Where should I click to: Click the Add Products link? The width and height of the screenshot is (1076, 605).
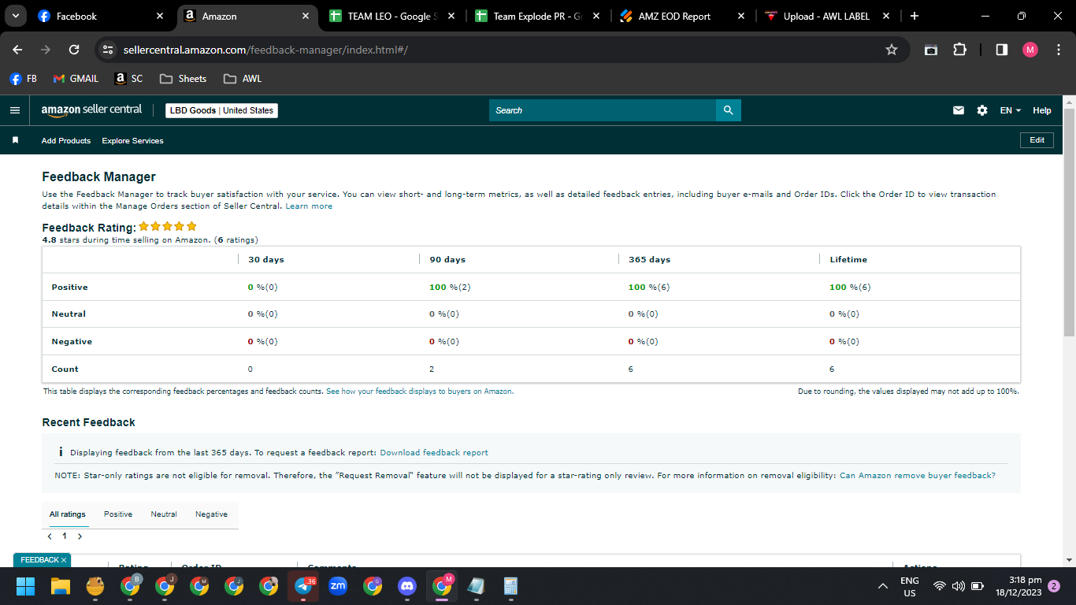tap(66, 141)
